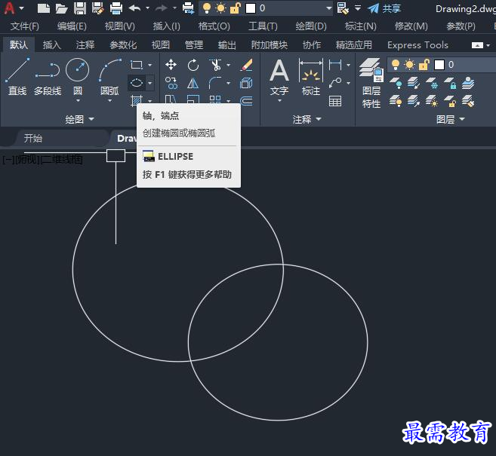This screenshot has height=456, width=496.
Task: Open the 编辑(E) menu
Action: click(x=72, y=26)
